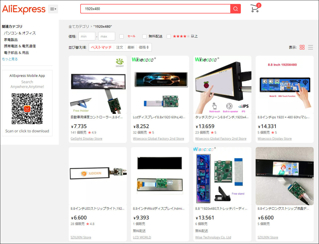Sort results by 価格
The image size is (319, 244).
[x=142, y=47]
